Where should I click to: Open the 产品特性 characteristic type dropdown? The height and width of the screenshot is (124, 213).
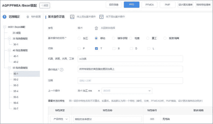(x=60, y=119)
